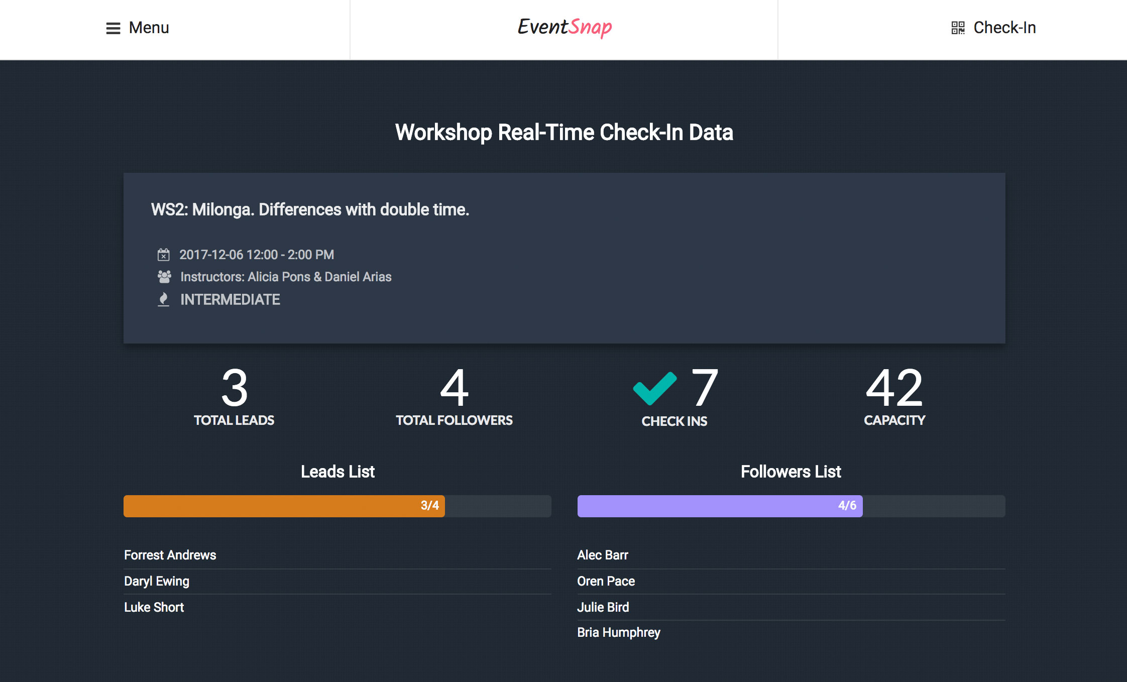Click on Alec Barr in followers list
This screenshot has height=682, width=1127.
click(604, 554)
